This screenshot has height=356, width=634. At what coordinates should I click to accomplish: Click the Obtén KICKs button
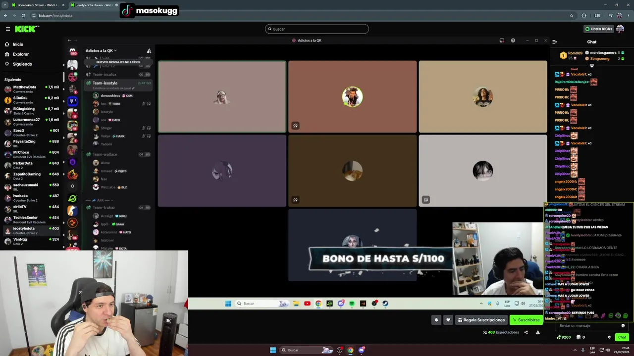pyautogui.click(x=599, y=29)
